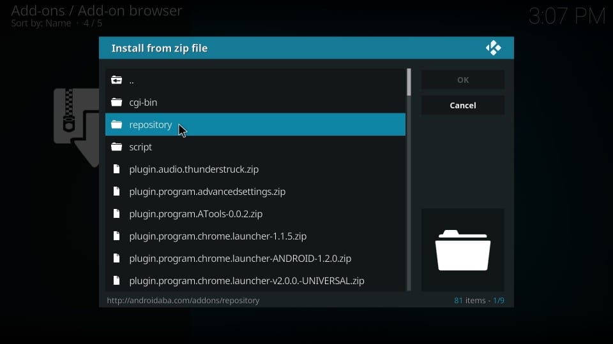Click the large folder preview thumbnail
Viewport: 613px width, 344px height.
(x=462, y=250)
